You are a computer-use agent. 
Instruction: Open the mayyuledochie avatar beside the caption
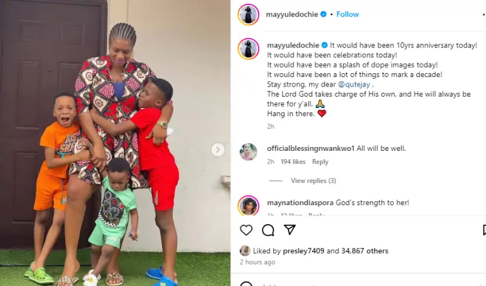point(248,49)
